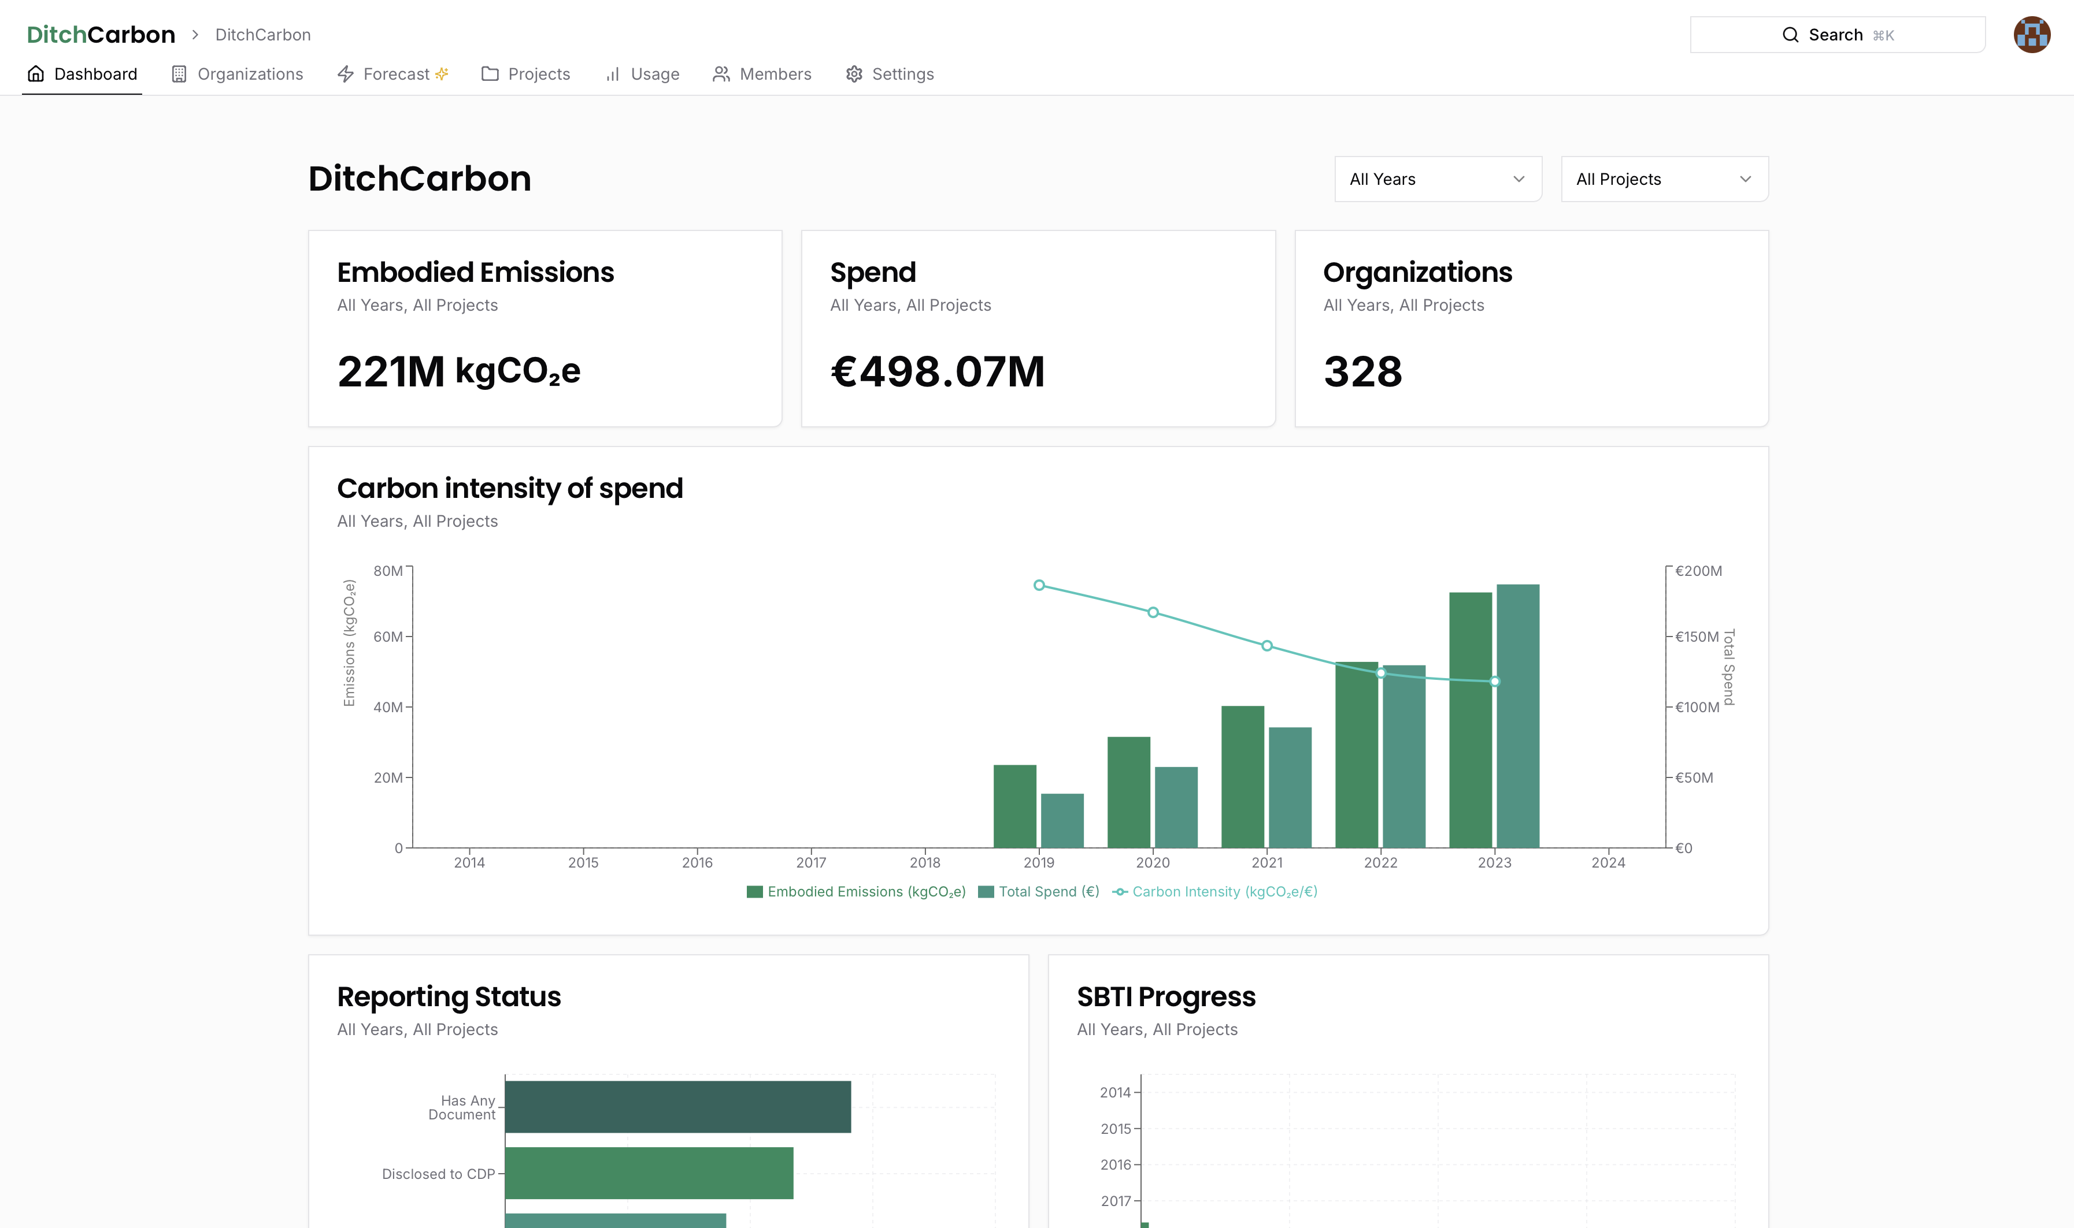Click the Dashboard home icon
The image size is (2074, 1228).
point(36,74)
